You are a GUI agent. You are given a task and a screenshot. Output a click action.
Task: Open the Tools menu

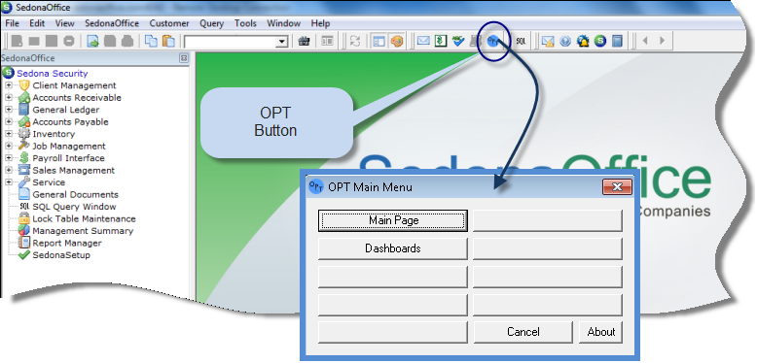pyautogui.click(x=245, y=23)
